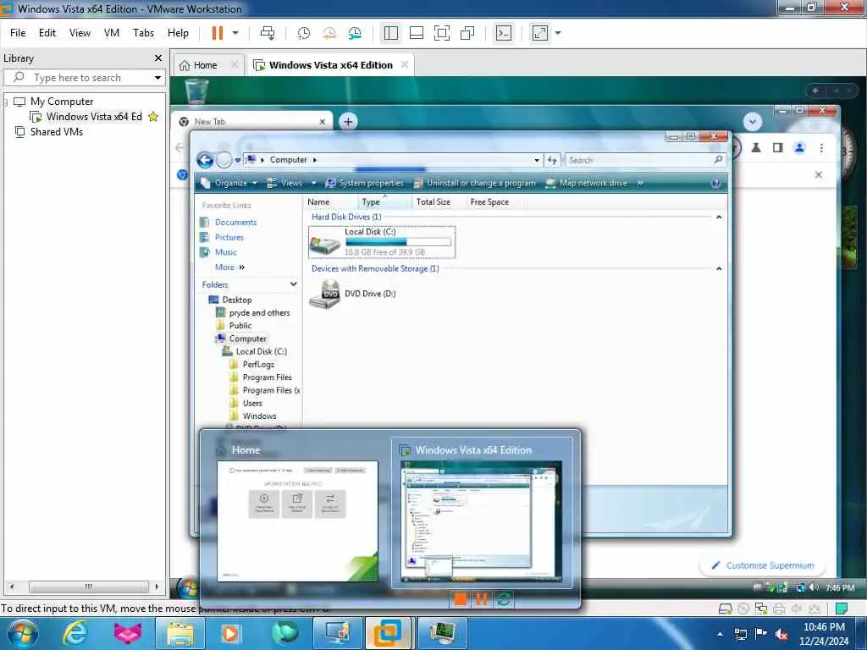Collapse the Folders pane chevron
The height and width of the screenshot is (650, 867).
coord(293,284)
